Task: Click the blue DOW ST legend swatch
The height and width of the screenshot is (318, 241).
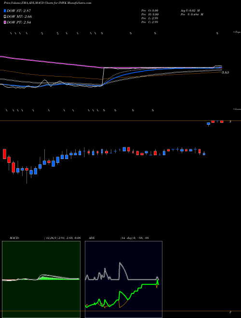Action: pyautogui.click(x=5, y=11)
